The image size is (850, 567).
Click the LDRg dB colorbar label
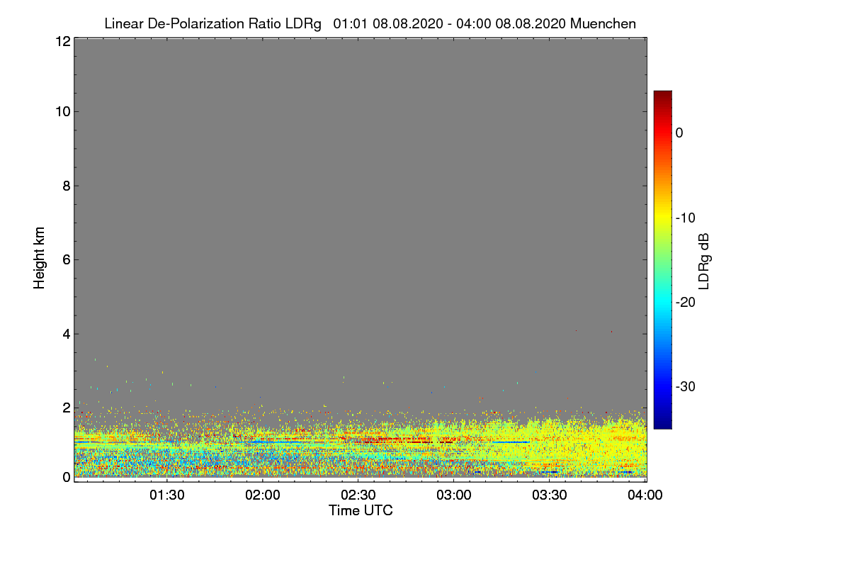(x=703, y=260)
